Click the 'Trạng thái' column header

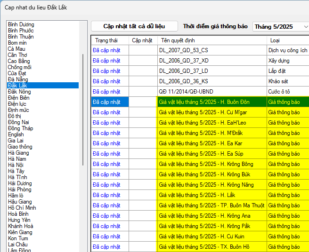pyautogui.click(x=110, y=40)
